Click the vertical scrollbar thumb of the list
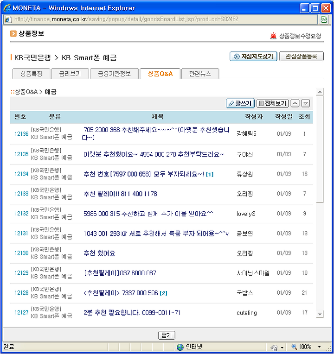 click(320, 149)
